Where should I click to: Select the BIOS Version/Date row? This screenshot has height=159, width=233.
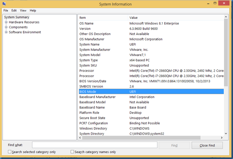click(151, 81)
